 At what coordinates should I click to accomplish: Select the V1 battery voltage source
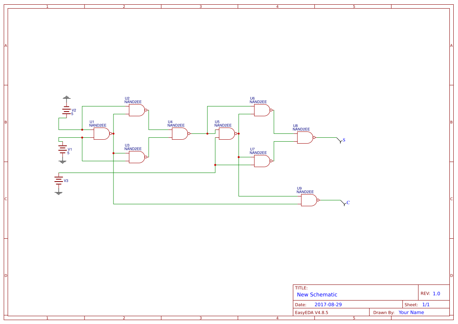63,149
